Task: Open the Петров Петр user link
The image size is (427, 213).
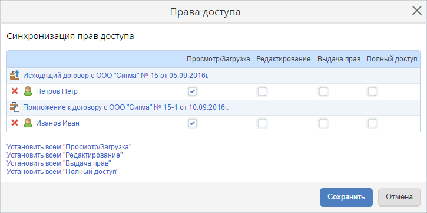Action: [57, 91]
